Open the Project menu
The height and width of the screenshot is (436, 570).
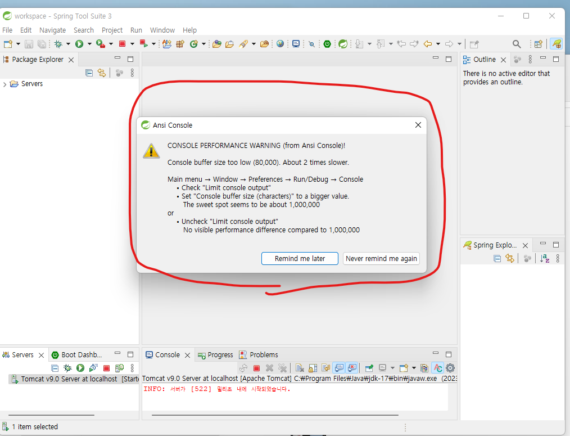click(112, 30)
